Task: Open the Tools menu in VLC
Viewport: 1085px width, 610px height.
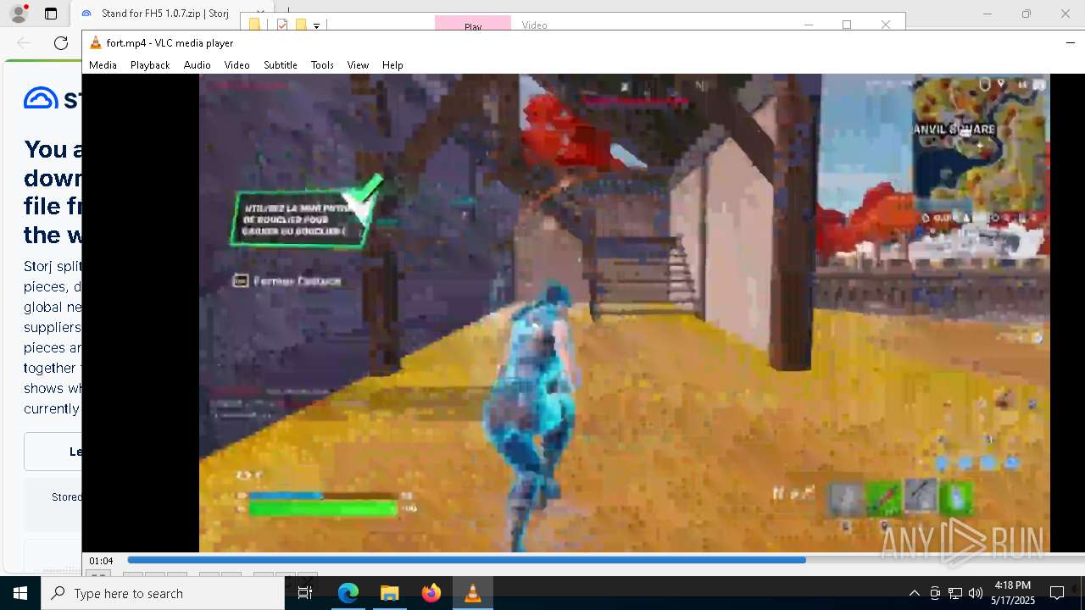Action: pyautogui.click(x=322, y=64)
